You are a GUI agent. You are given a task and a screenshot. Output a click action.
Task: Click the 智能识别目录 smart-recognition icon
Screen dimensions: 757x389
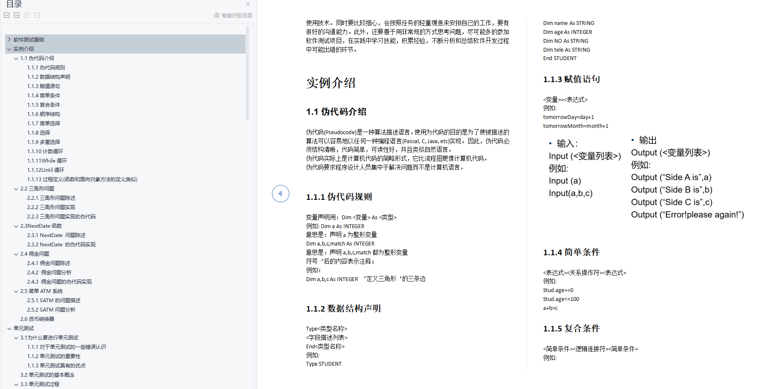[216, 15]
